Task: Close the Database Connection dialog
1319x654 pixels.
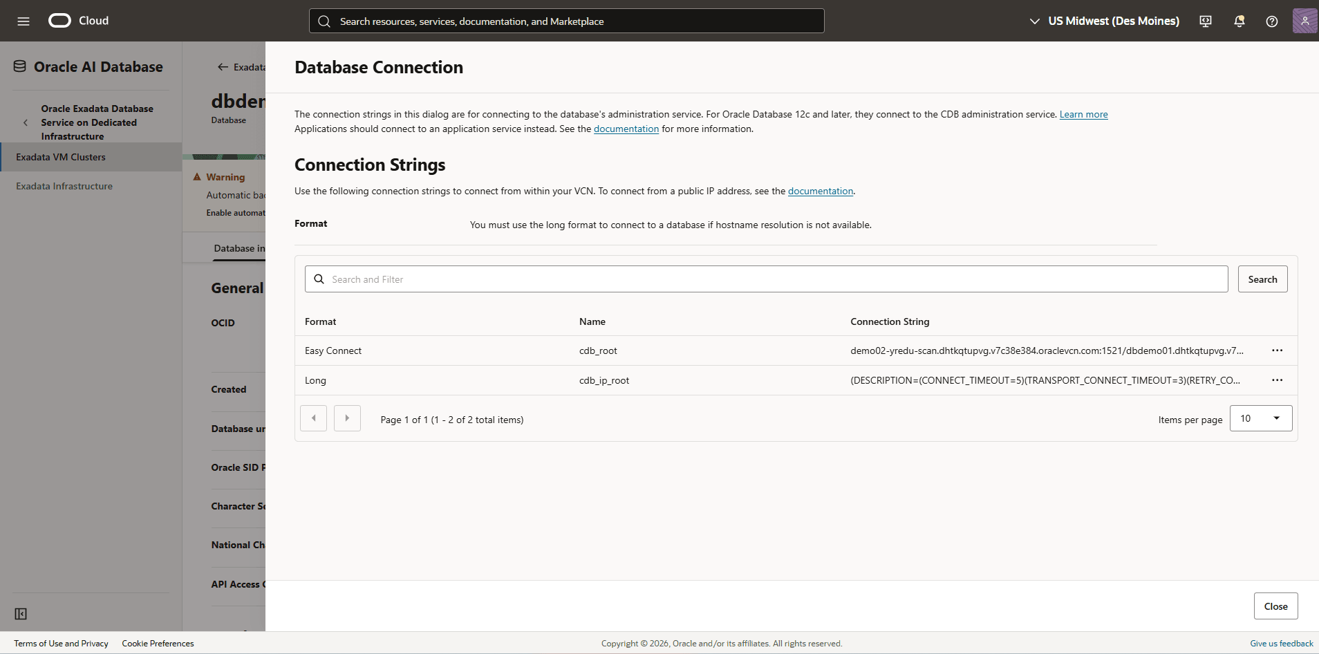Action: point(1275,606)
